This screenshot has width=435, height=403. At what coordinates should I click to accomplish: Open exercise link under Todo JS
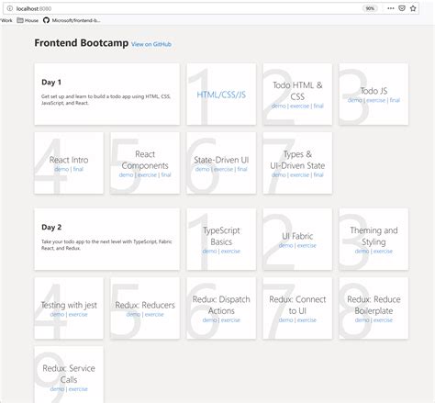coord(375,100)
